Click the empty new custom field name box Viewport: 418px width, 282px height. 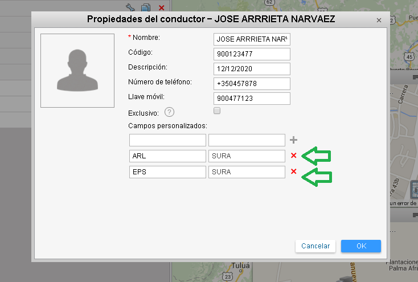tap(167, 140)
